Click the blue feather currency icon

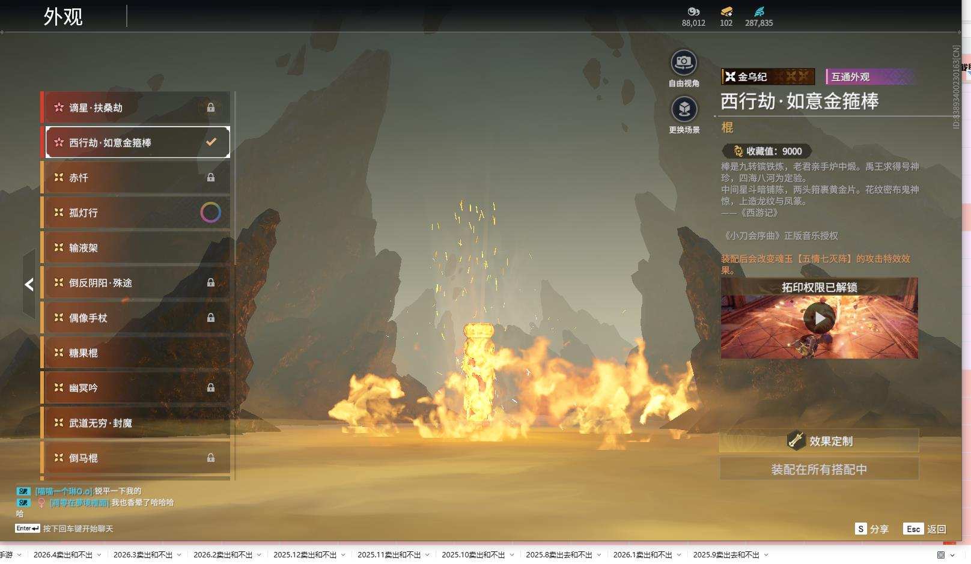(759, 11)
